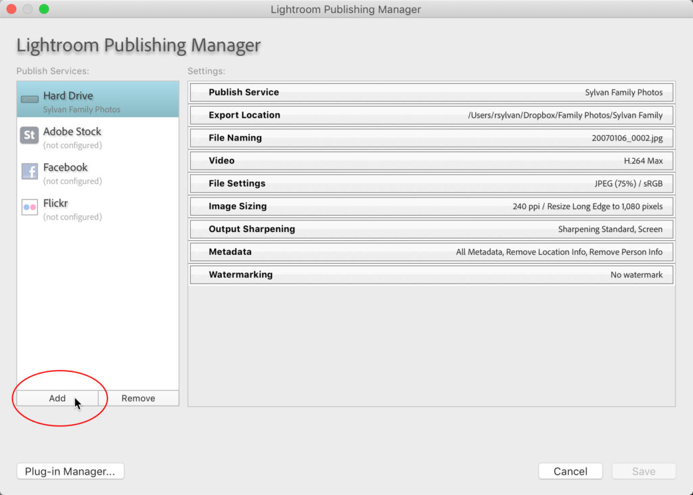
Task: Expand the Export Location settings panel
Action: coord(431,115)
